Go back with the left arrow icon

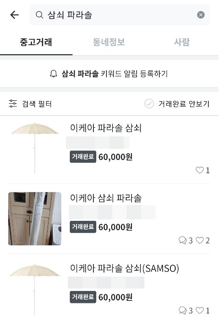point(14,15)
